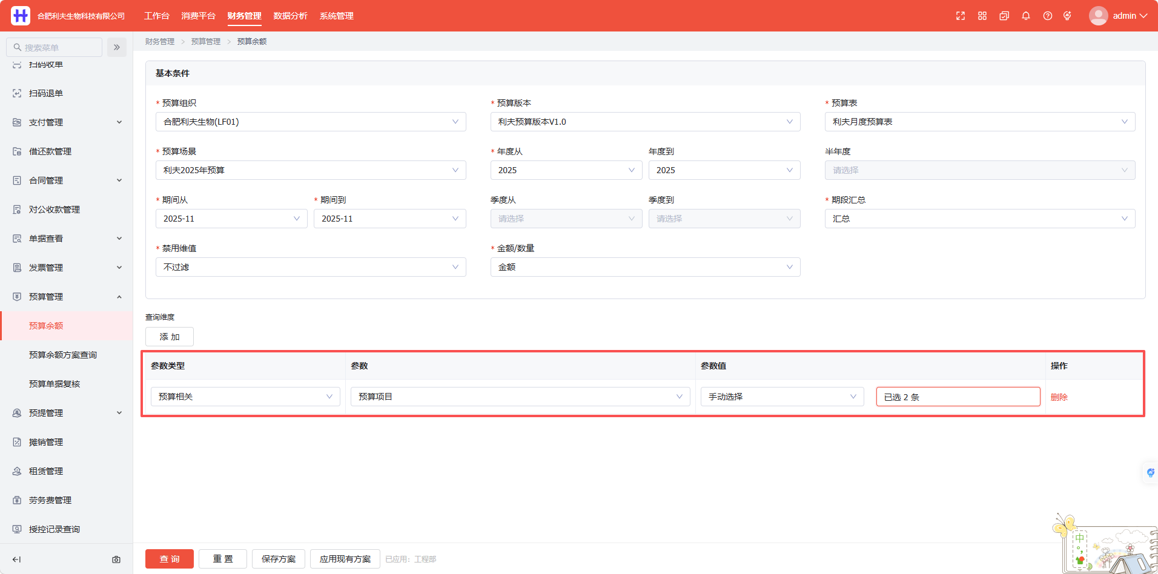
Task: Select 财务管理 top menu
Action: coord(245,16)
